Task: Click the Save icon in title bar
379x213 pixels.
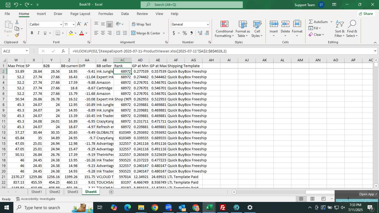Action: tap(8, 5)
